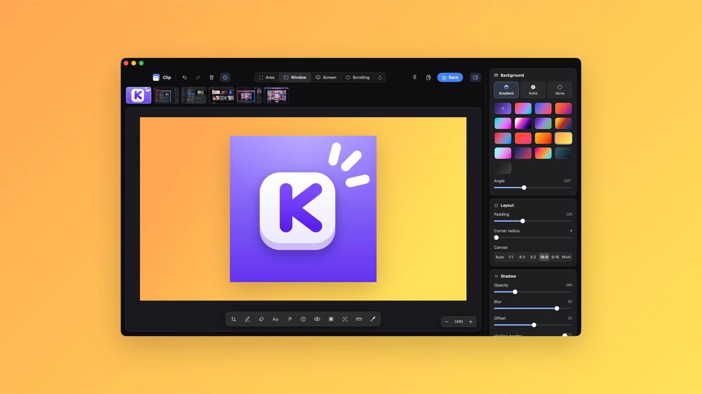702x394 pixels.
Task: Click the Clip app logo icon
Action: point(156,77)
